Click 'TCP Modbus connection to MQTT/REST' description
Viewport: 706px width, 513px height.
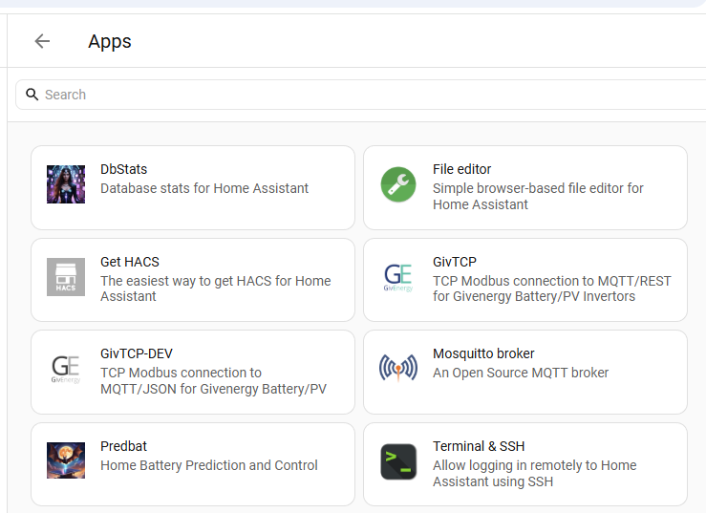(552, 289)
